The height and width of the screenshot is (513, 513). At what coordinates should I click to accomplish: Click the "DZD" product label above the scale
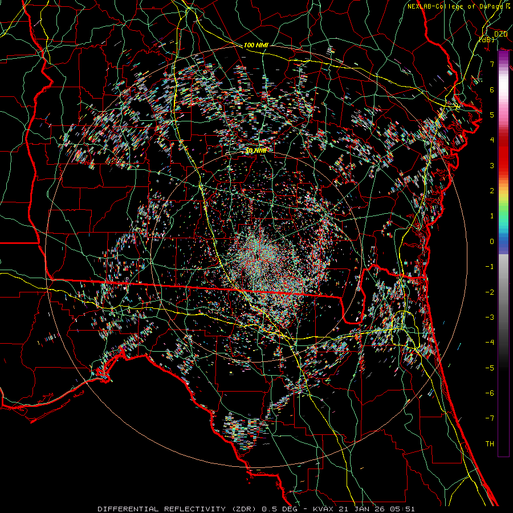[x=500, y=34]
